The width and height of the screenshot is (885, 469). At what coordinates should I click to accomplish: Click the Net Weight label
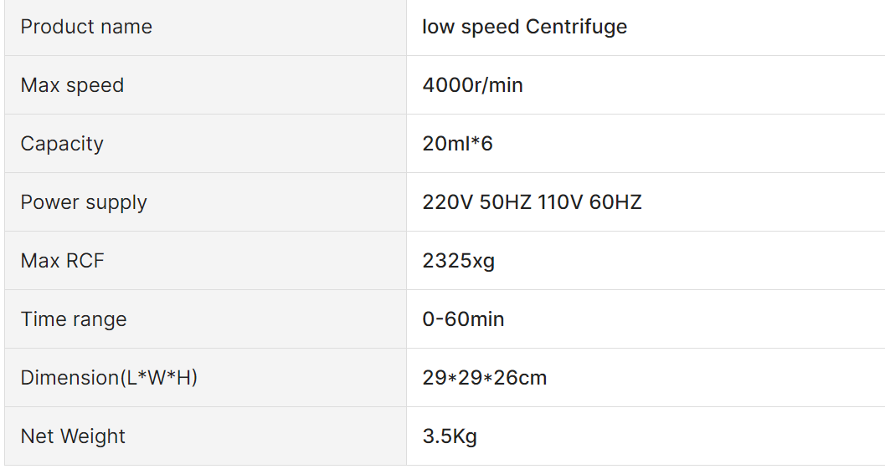73,436
